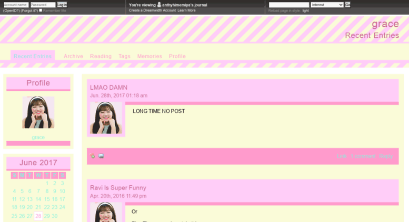This screenshot has width=409, height=222.
Task: Click the sidebar profile picture
Action: coord(38,112)
